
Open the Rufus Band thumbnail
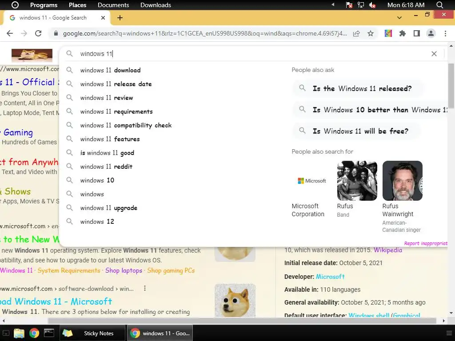pyautogui.click(x=357, y=181)
